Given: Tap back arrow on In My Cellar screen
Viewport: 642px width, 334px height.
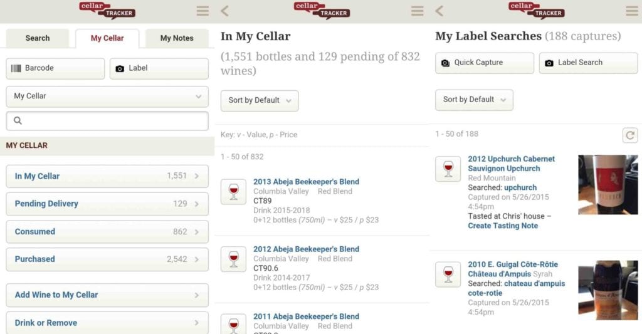Looking at the screenshot, I should 225,11.
